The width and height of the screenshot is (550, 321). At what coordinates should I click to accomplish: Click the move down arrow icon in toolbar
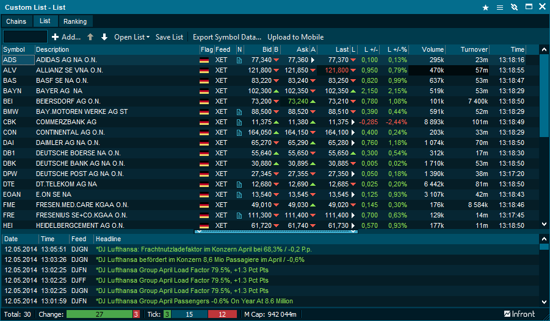point(104,37)
